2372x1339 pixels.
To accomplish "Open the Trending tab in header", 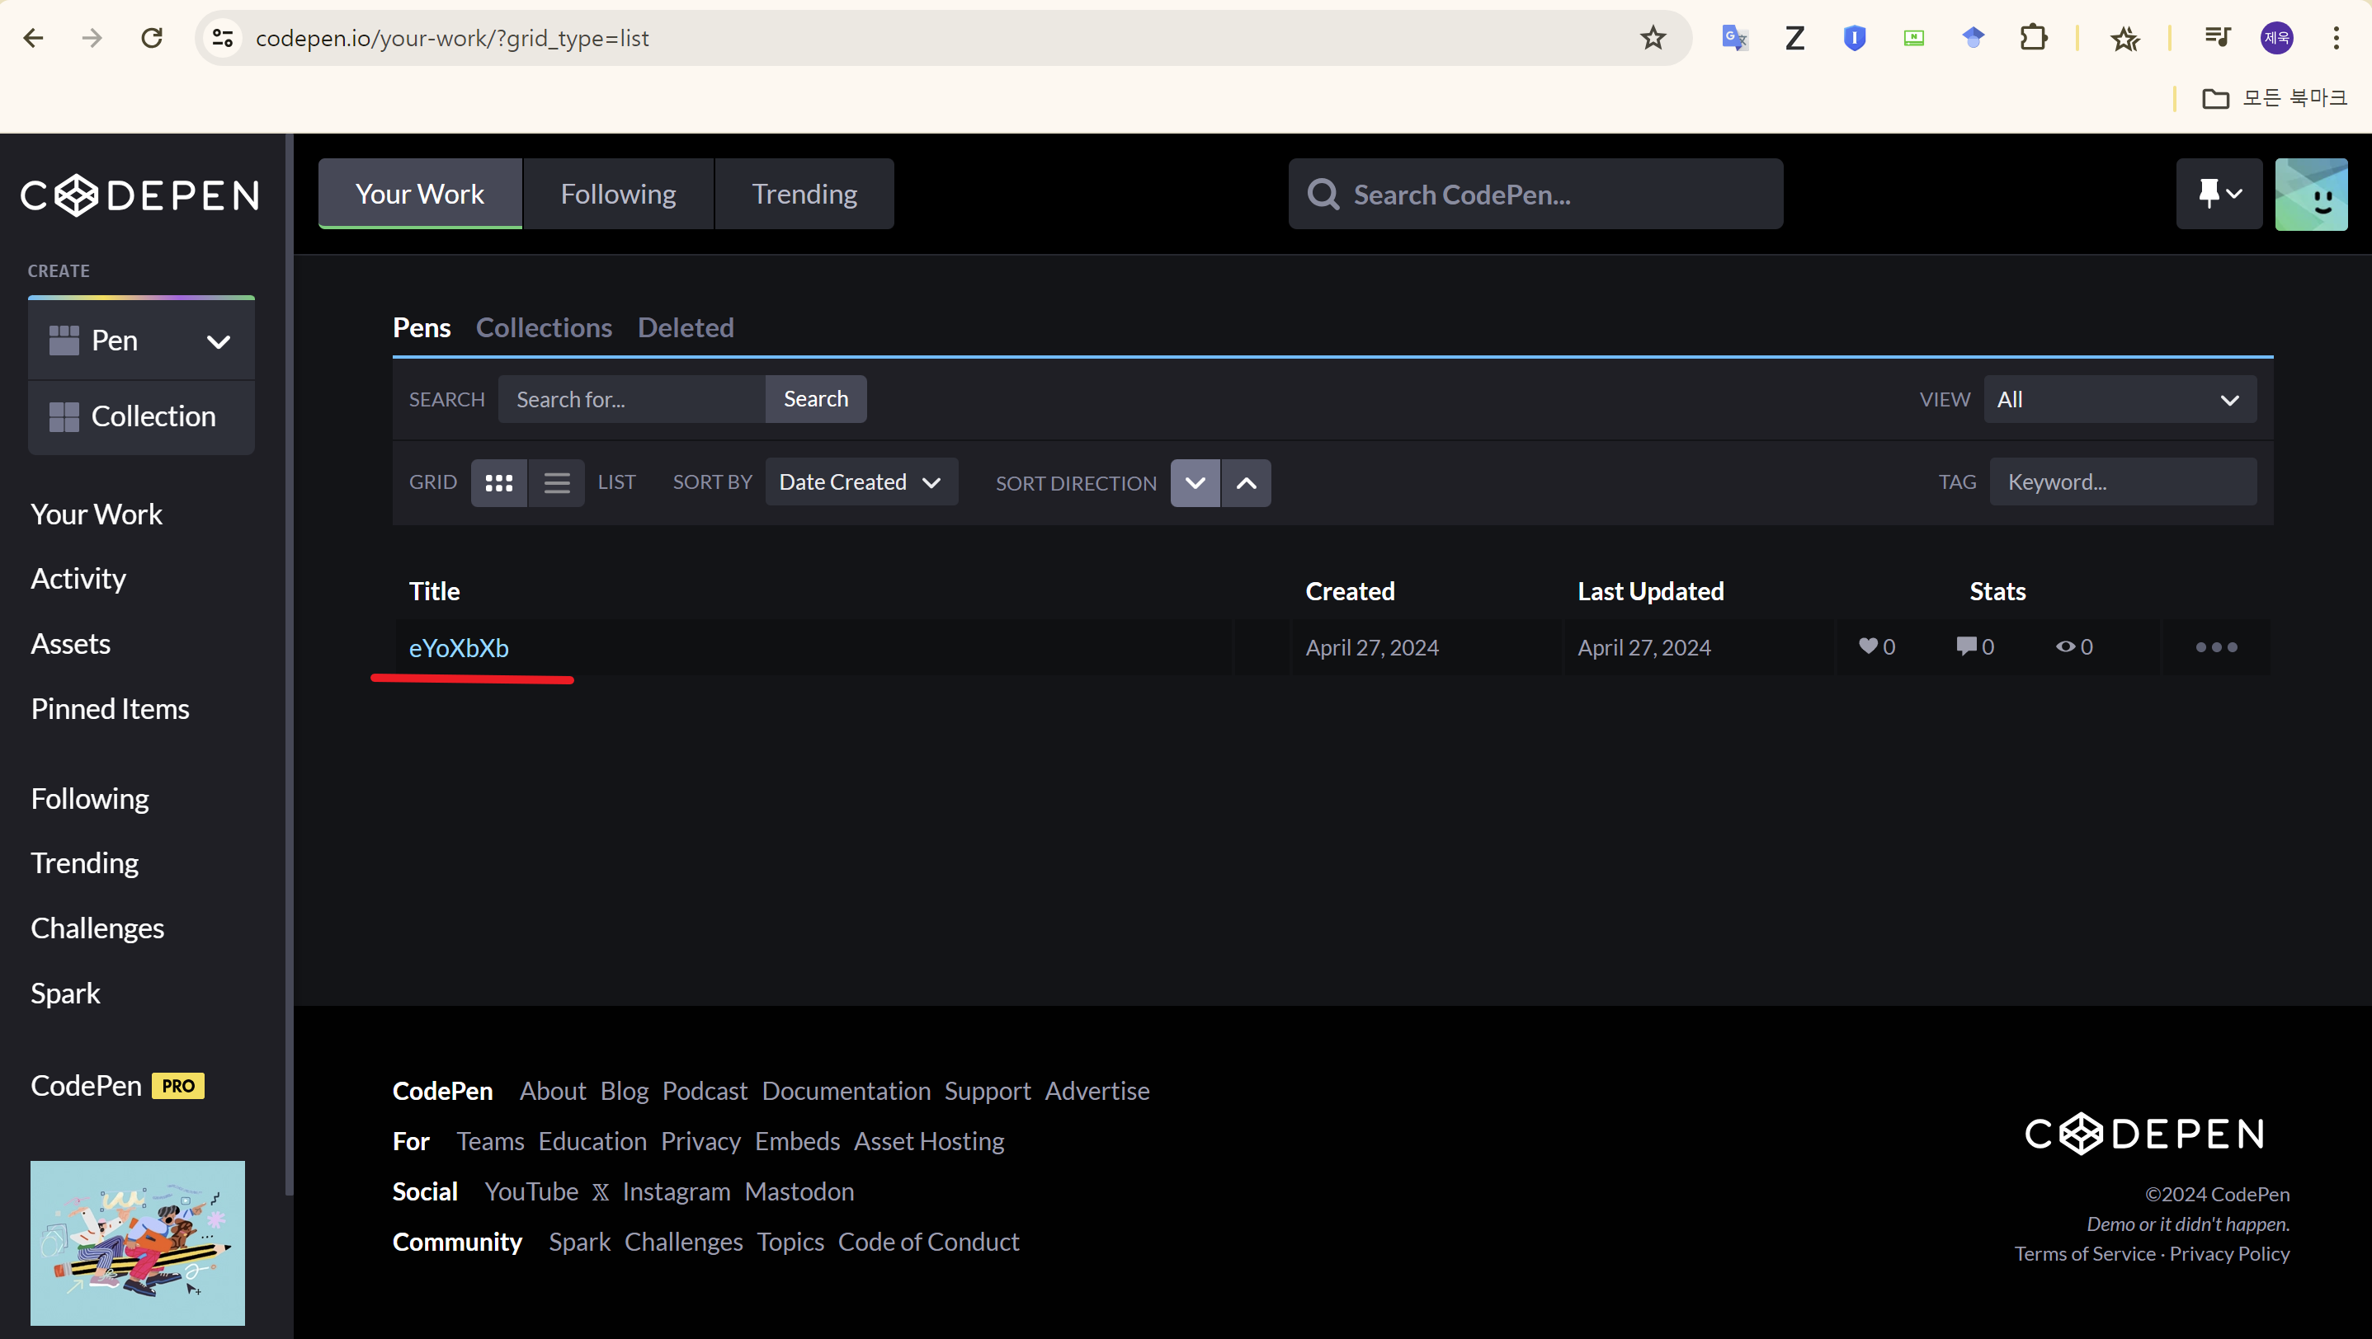I will pos(803,195).
